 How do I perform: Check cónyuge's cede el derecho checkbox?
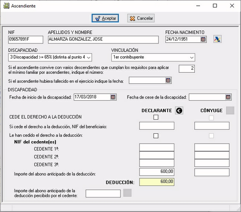[211, 118]
